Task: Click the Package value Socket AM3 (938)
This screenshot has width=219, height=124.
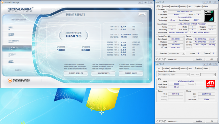Action: tap(184, 17)
